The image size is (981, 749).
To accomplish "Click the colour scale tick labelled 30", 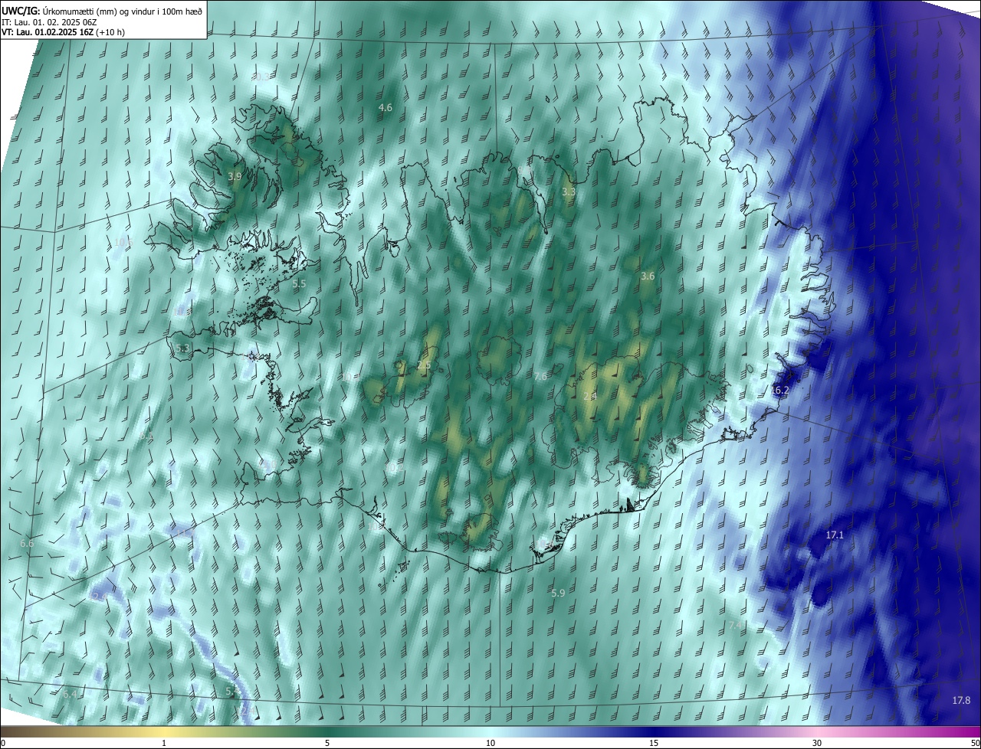I will point(817,743).
